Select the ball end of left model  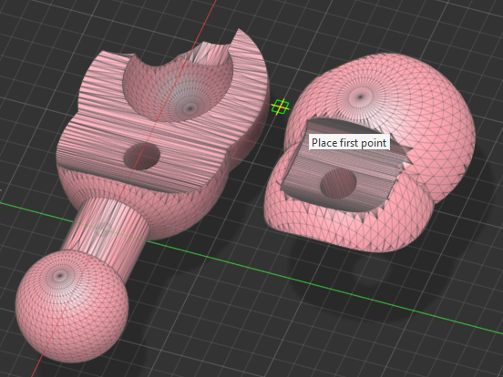[72, 306]
